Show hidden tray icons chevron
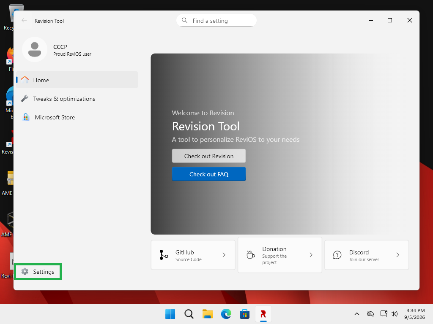The image size is (433, 324). pos(357,314)
